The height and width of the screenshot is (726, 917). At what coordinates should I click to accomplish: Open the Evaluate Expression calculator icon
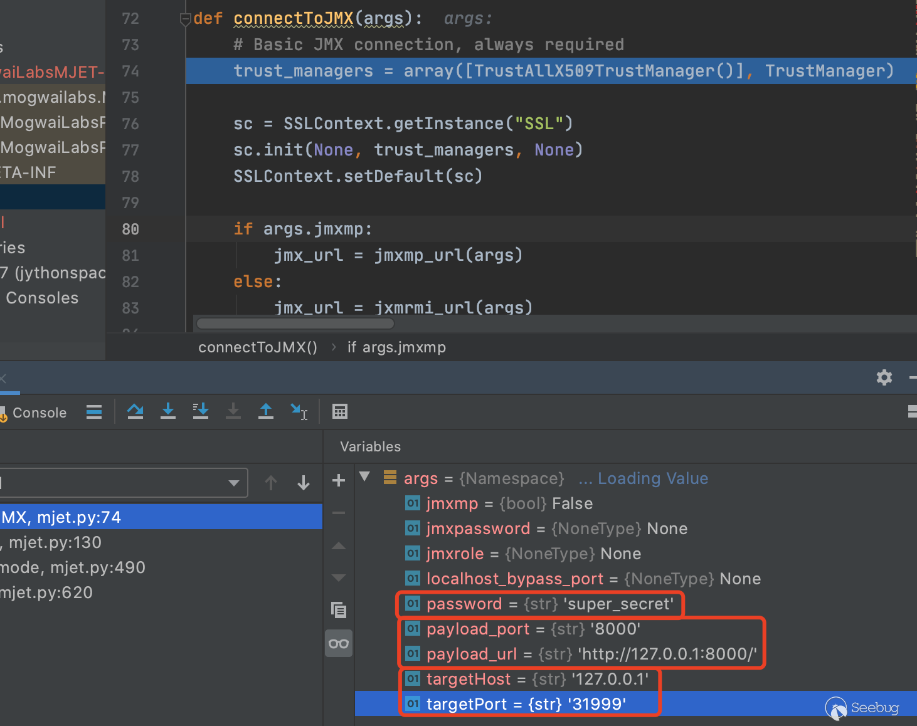tap(340, 411)
